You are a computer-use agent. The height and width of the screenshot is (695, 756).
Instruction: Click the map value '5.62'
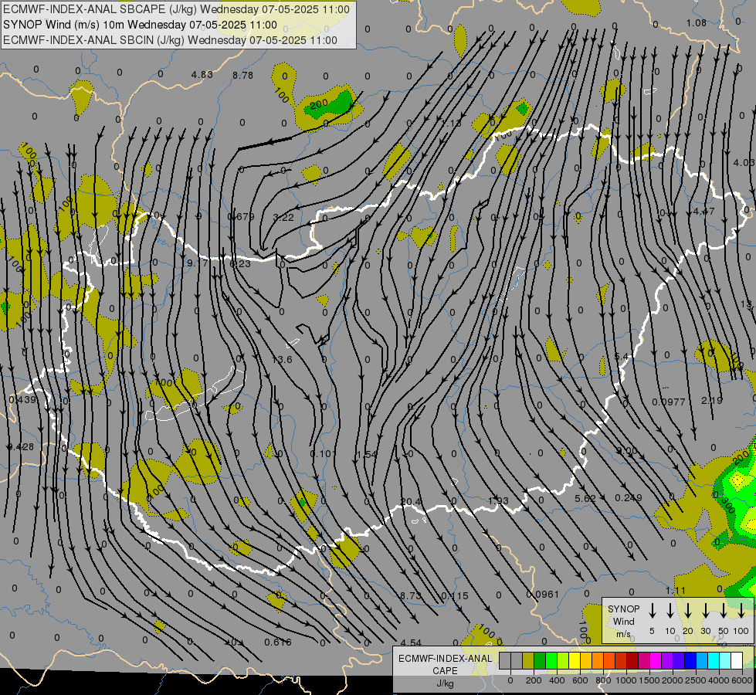(x=585, y=499)
